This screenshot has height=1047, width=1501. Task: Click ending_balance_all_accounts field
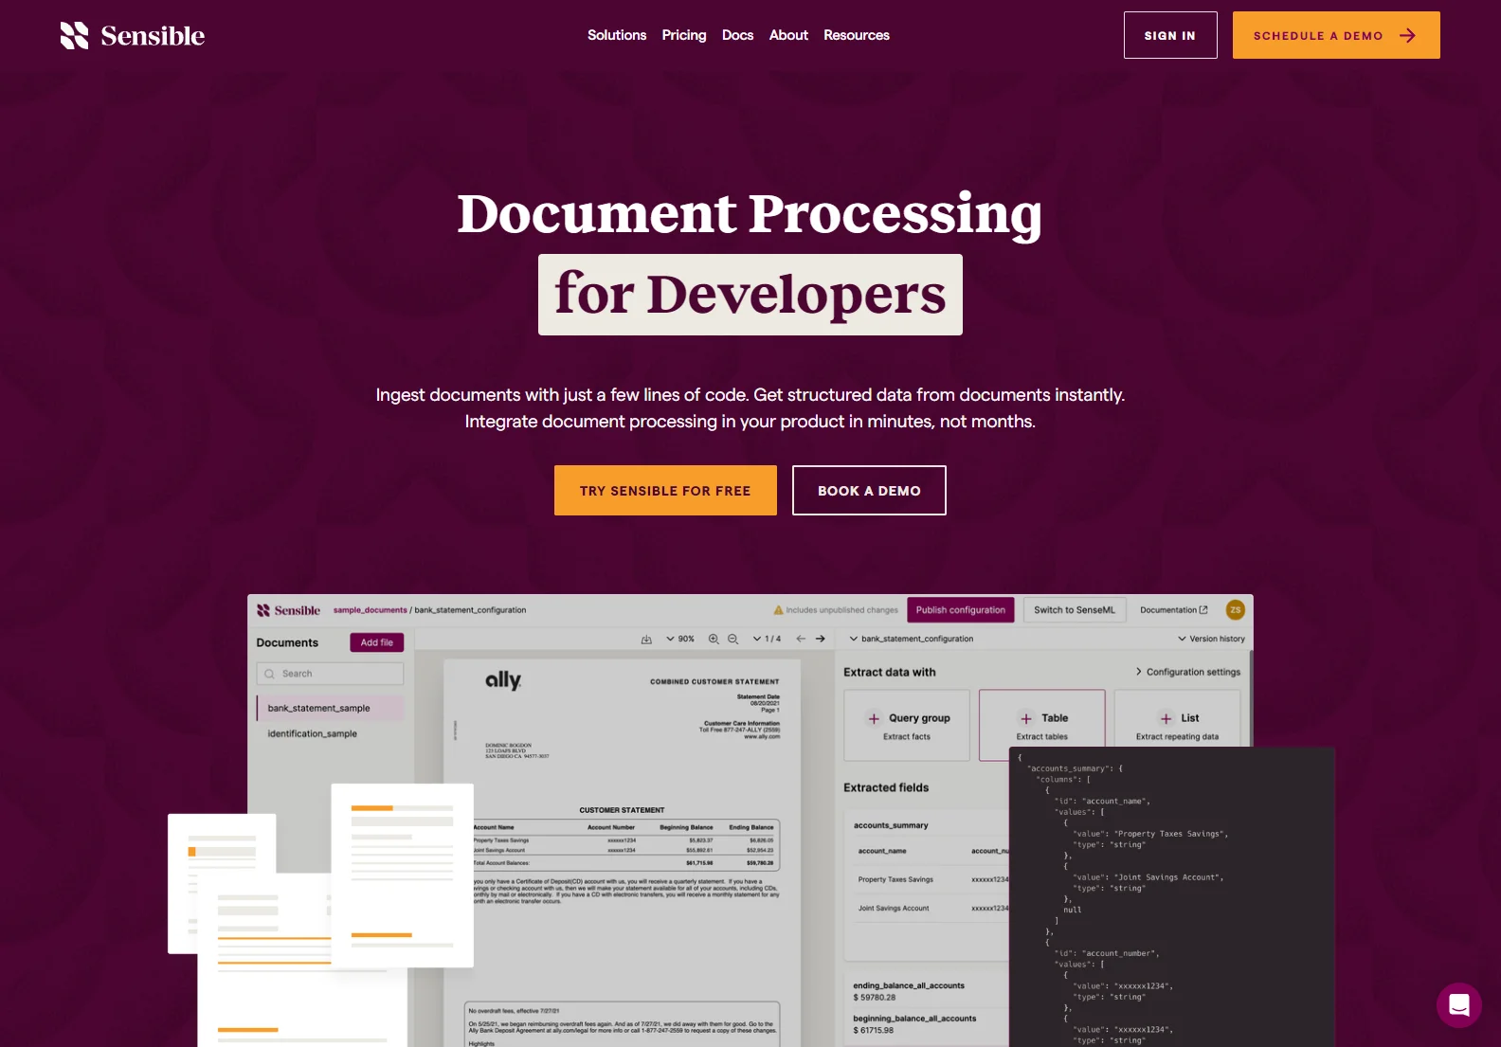click(909, 985)
